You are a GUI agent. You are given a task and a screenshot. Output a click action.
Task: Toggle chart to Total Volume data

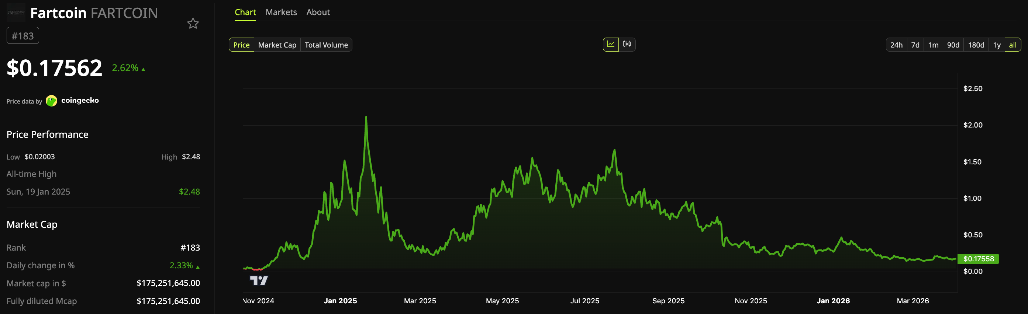326,45
